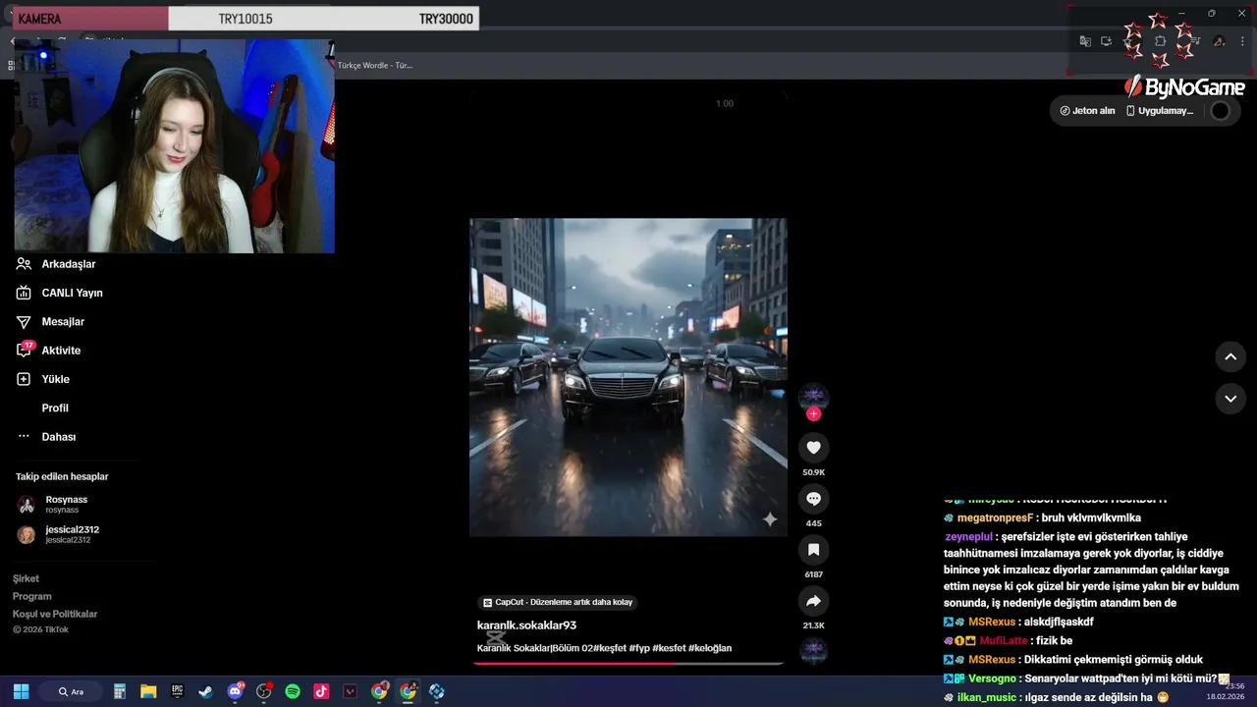This screenshot has width=1257, height=707.
Task: Save the video with the bookmark icon
Action: point(813,550)
